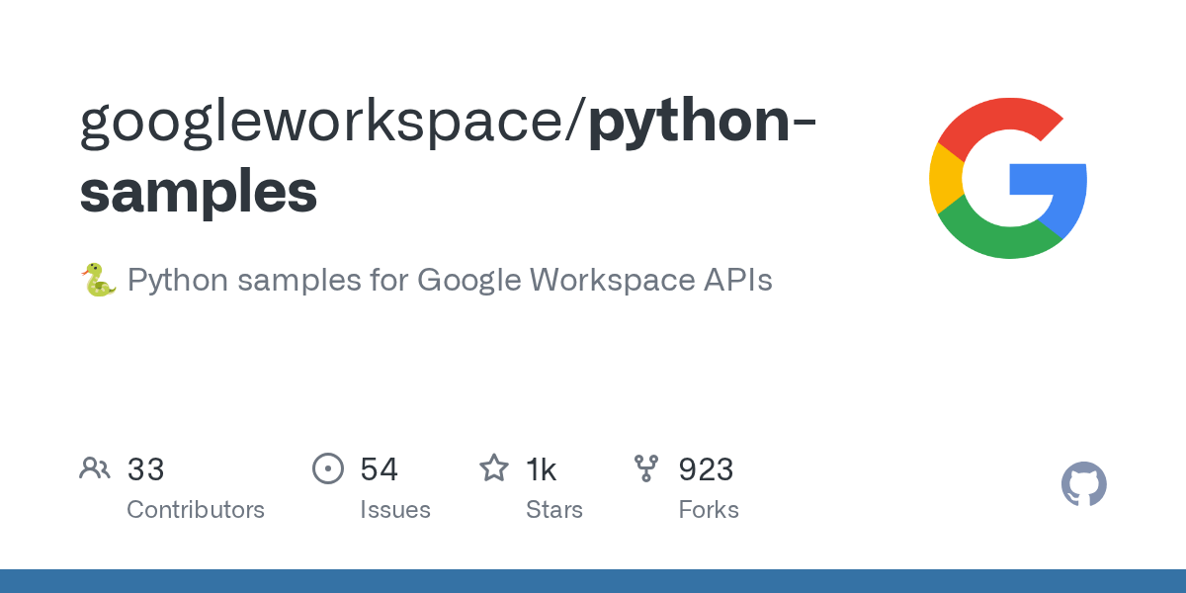
Task: Click the "Stars" label
Action: (x=554, y=510)
